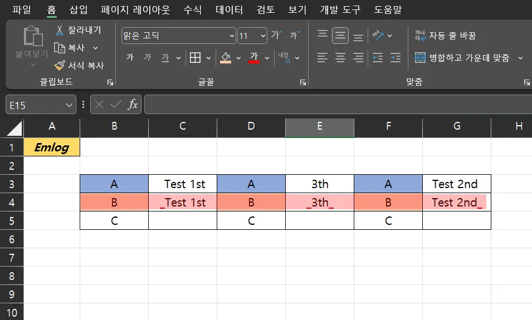The height and width of the screenshot is (320, 532).
Task: Click the Paste clipboard icon
Action: point(33,36)
